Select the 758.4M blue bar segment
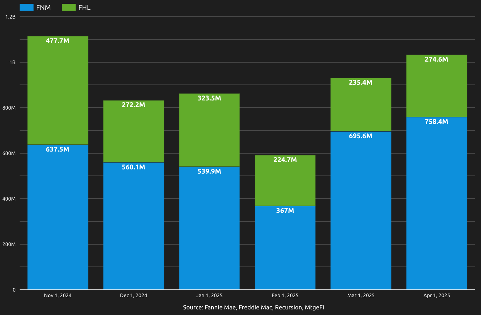 tap(437, 203)
